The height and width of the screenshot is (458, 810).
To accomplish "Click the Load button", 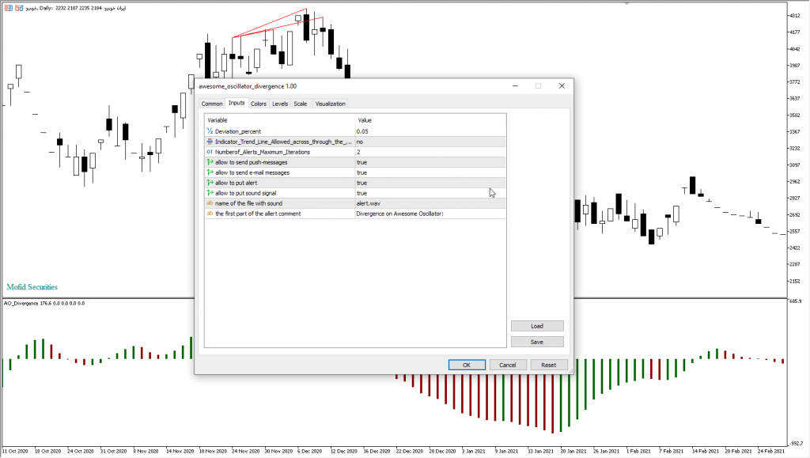I will pyautogui.click(x=537, y=326).
